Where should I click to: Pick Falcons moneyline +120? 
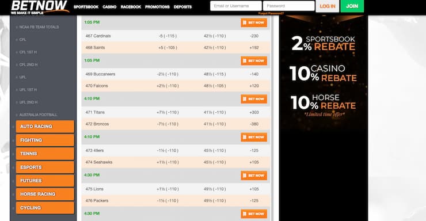tap(254, 86)
